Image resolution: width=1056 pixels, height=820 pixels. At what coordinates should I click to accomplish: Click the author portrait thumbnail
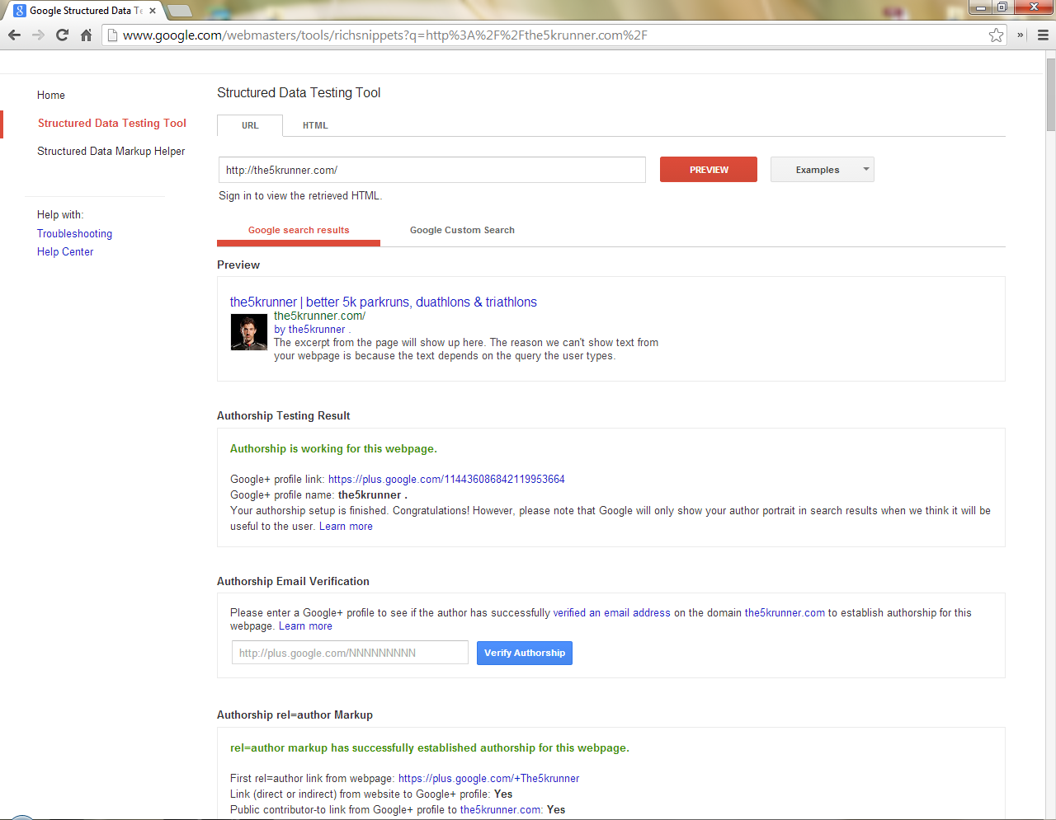[248, 332]
